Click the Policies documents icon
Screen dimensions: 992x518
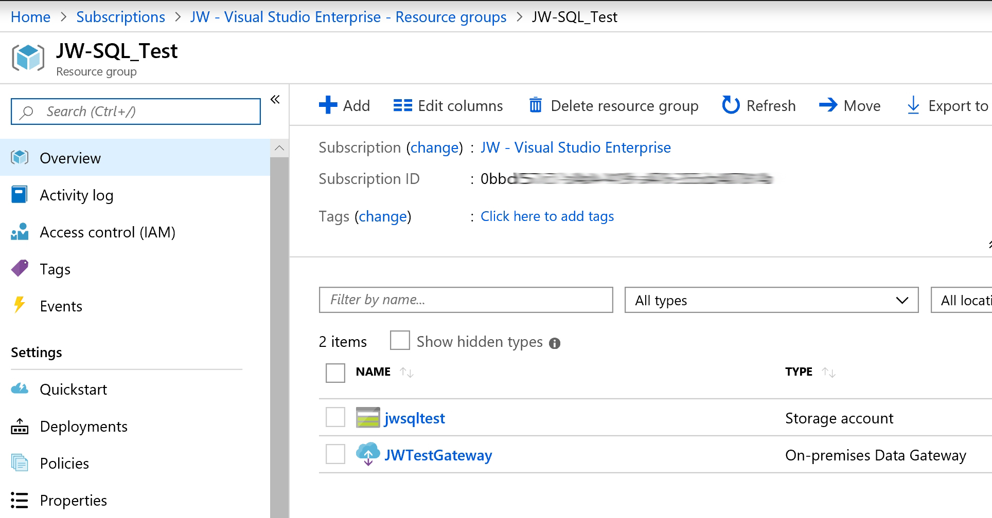[x=20, y=462]
